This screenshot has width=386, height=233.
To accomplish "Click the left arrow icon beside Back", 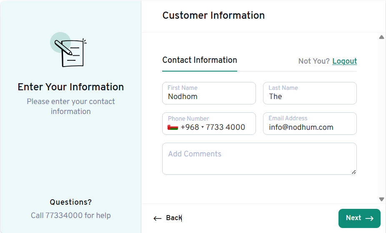I will tap(157, 218).
